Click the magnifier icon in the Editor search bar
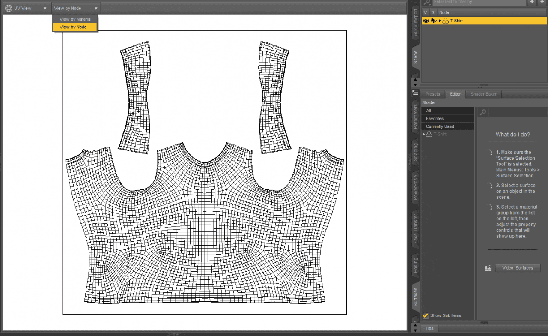This screenshot has height=336, width=548. coord(483,112)
